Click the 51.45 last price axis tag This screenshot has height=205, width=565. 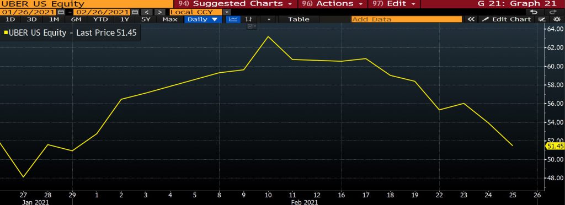click(x=555, y=146)
